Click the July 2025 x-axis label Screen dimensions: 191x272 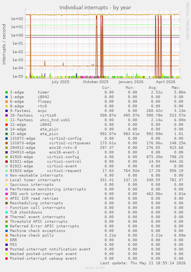click(x=60, y=82)
